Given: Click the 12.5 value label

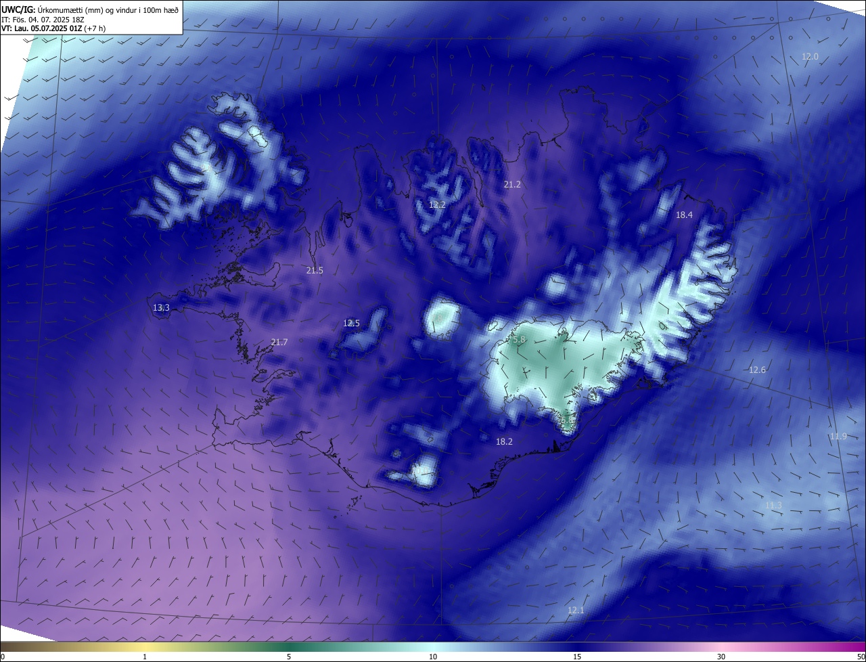Looking at the screenshot, I should [x=351, y=323].
